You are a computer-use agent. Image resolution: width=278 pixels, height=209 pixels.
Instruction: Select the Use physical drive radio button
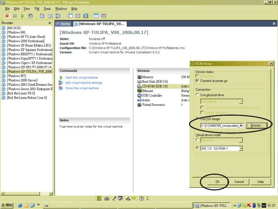tap(197, 95)
